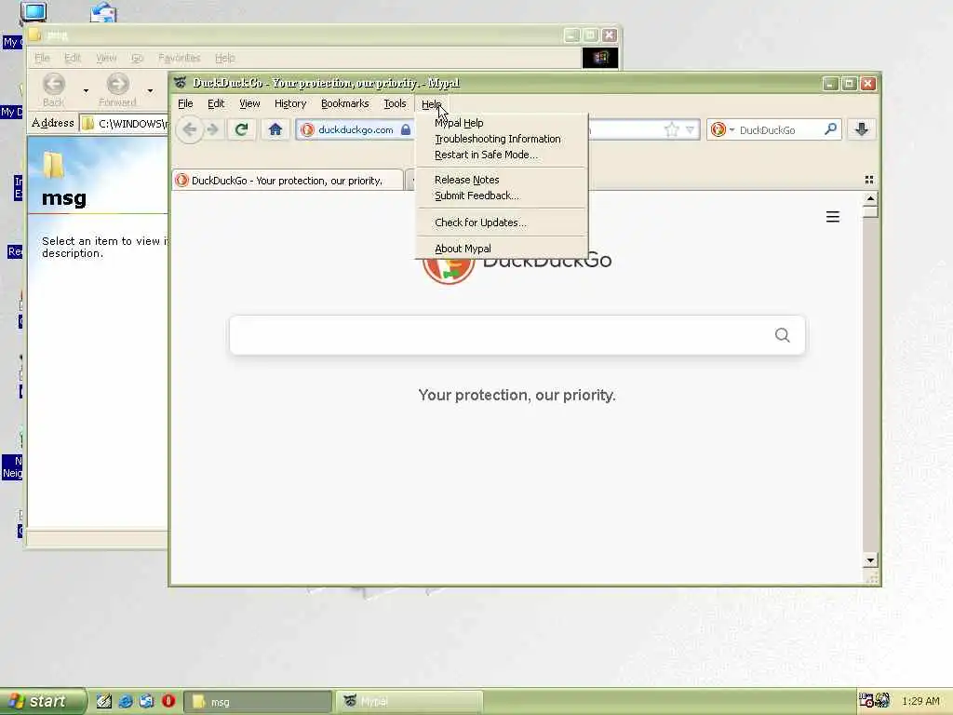
Task: Click the second system tray icon
Action: pyautogui.click(x=882, y=700)
